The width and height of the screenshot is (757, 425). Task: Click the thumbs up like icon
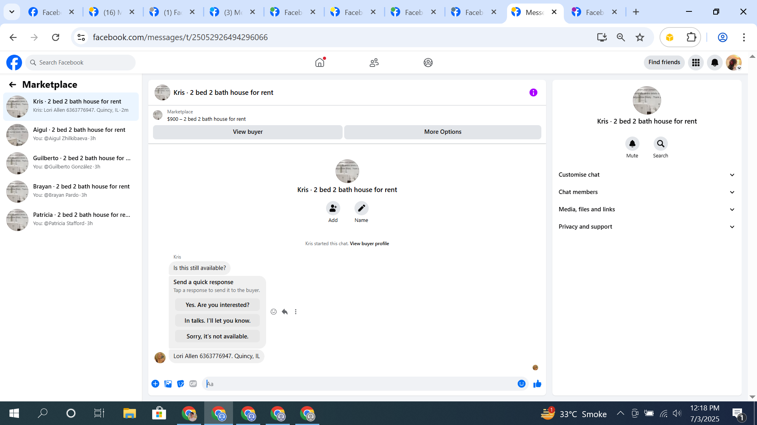click(x=537, y=384)
